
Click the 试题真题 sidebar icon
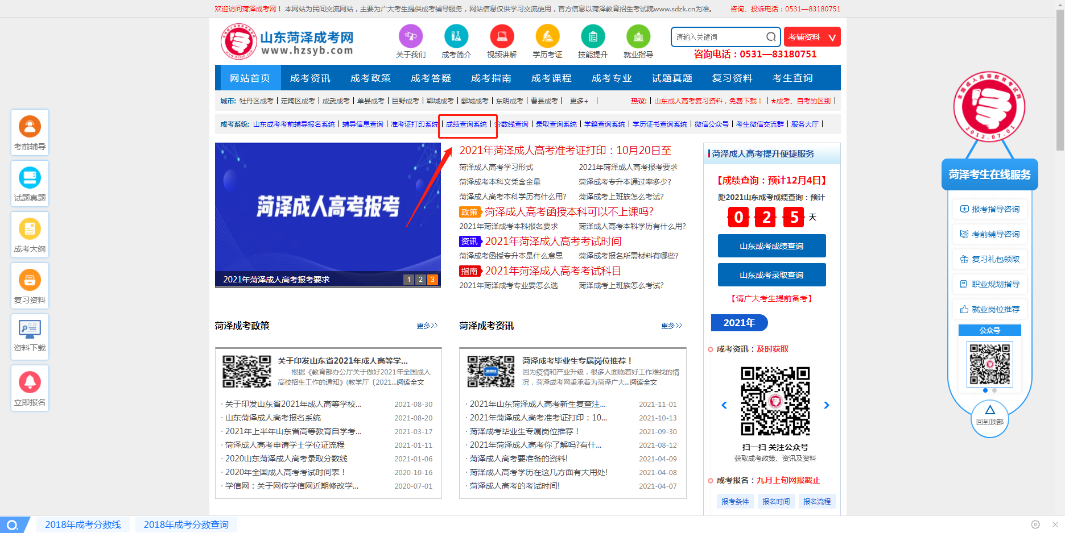tap(30, 177)
